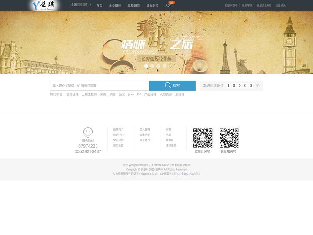Viewport: 313px width, 235px height.
Task: Click the blue 搜索 search button
Action: [x=172, y=86]
